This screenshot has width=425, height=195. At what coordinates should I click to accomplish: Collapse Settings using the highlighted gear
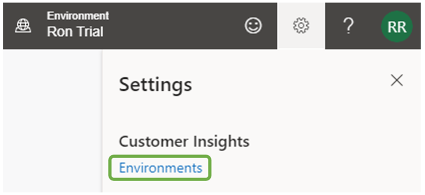coord(301,26)
